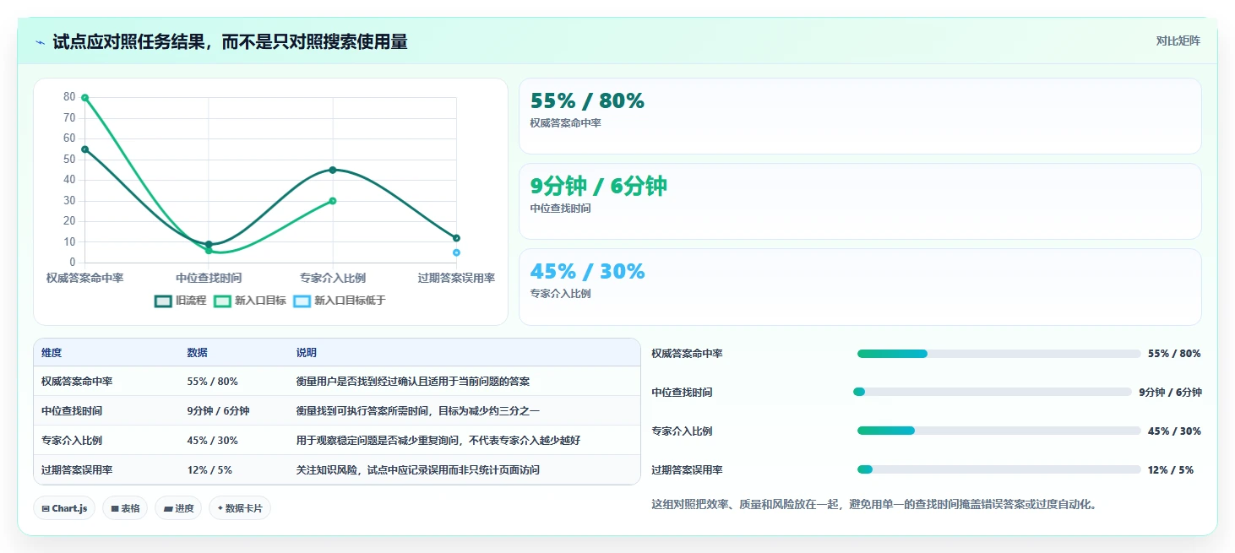Viewport: 1235px width, 553px height.
Task: Toggle the 新入口目标低于 legend item
Action: coord(340,301)
